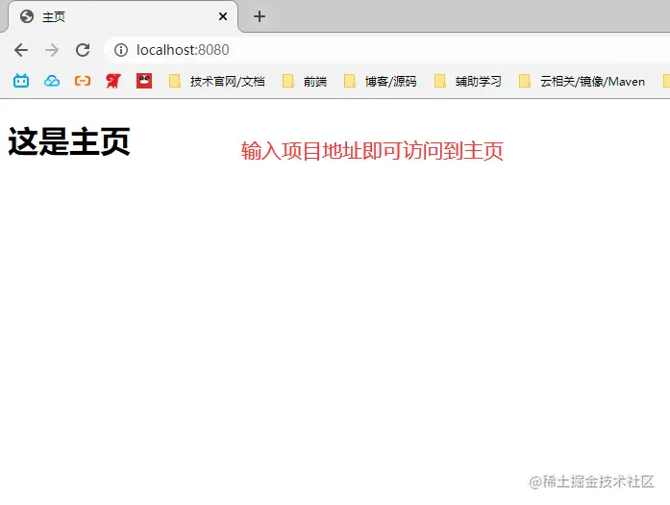
Task: Open the 前端 bookmark folder
Action: tap(305, 81)
